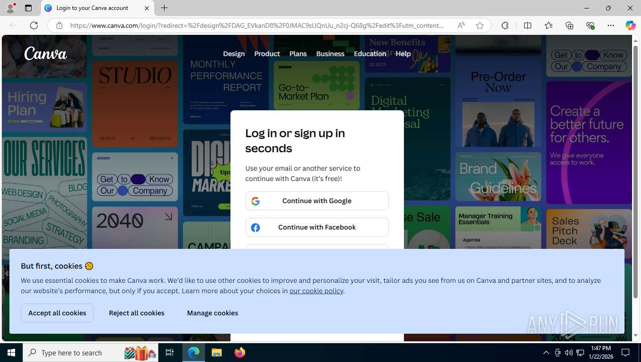The width and height of the screenshot is (641, 362).
Task: Open the tab actions menu icon
Action: click(x=28, y=8)
